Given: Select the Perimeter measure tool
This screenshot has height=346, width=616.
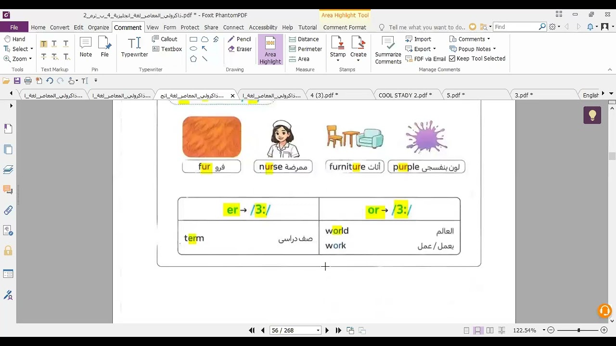Looking at the screenshot, I should [x=306, y=49].
